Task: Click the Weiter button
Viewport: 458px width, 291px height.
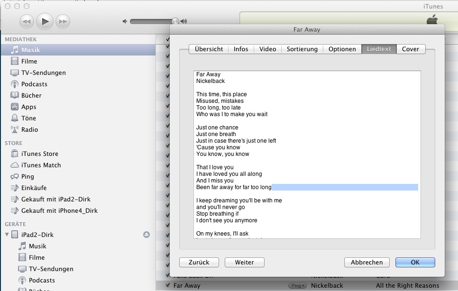Action: (244, 263)
